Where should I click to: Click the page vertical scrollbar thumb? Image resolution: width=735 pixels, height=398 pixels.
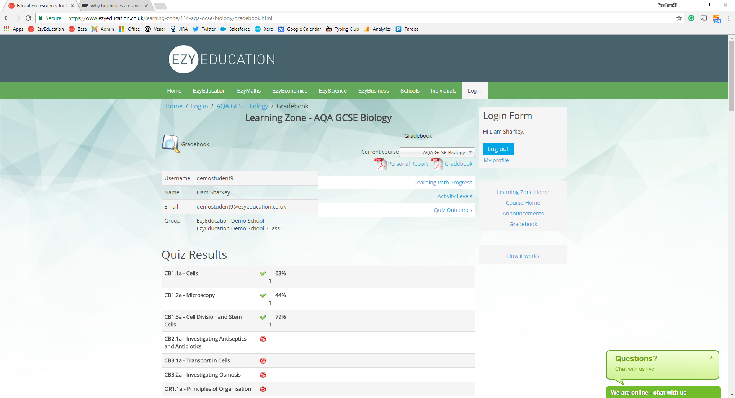(732, 76)
